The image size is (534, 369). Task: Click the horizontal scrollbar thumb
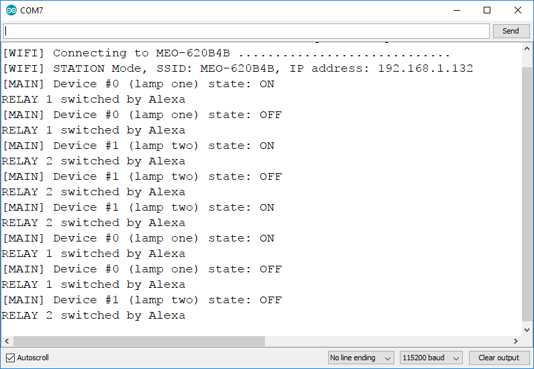pyautogui.click(x=139, y=341)
